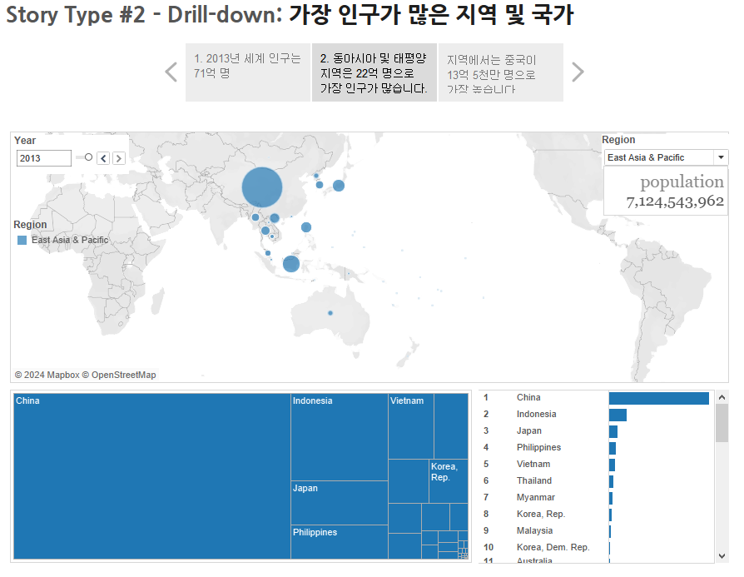Click ranking list scroll down arrow

tap(722, 555)
